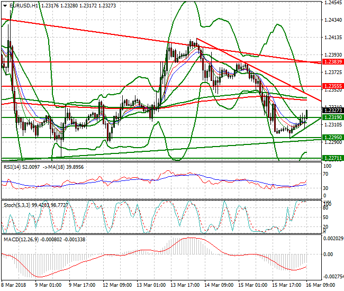Select the green 1.22950 price level label
Image resolution: width=344 pixels, height=291 pixels.
pyautogui.click(x=333, y=138)
